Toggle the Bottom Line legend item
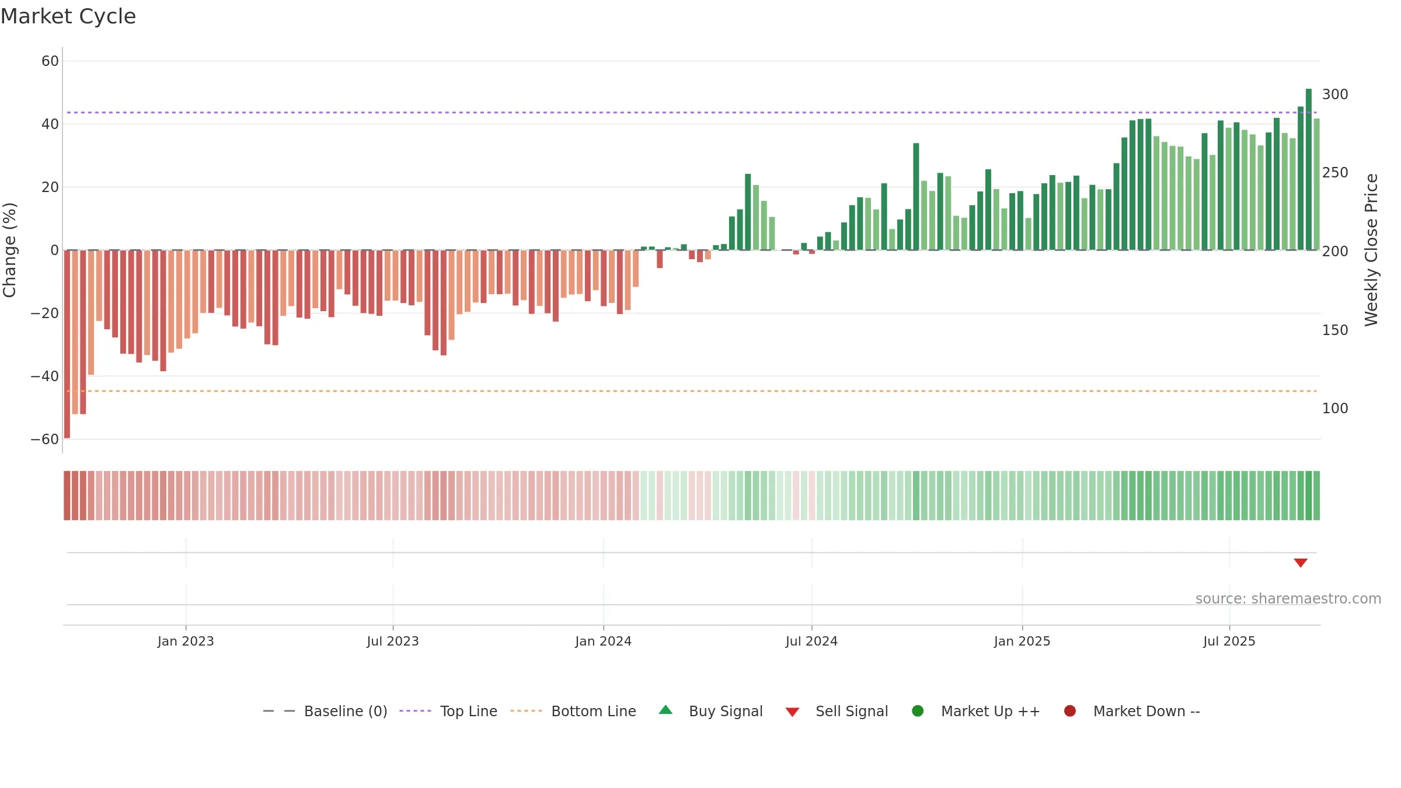The width and height of the screenshot is (1401, 788). tap(573, 711)
